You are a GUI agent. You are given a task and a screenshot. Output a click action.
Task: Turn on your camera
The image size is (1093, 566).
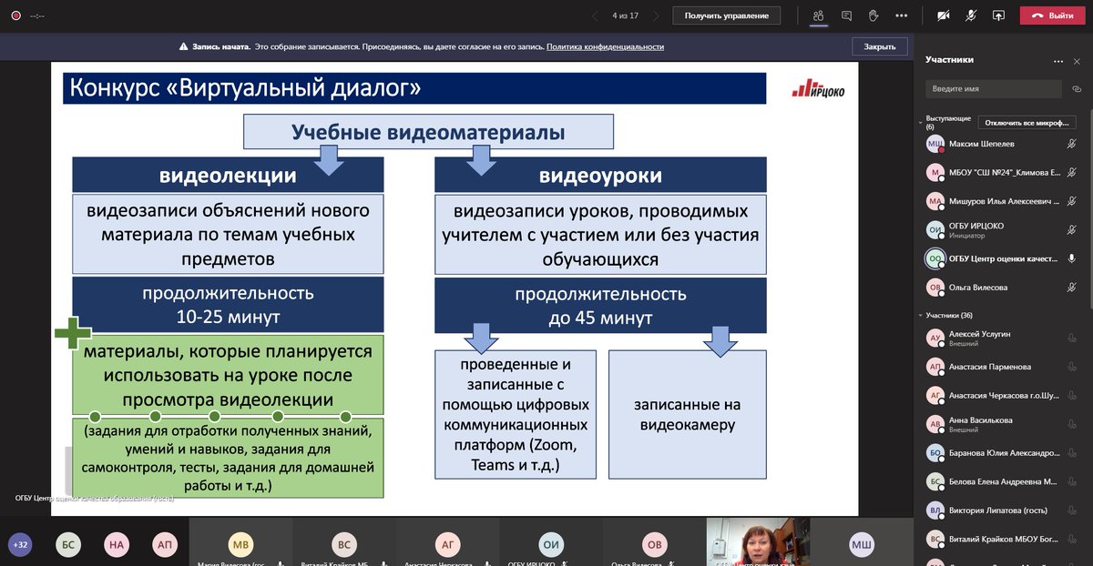(942, 15)
